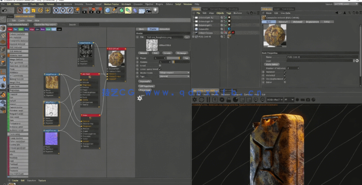Viewport: 362px width, 185px height.
Task: Click the Object Manager search icon
Action: 248,13
